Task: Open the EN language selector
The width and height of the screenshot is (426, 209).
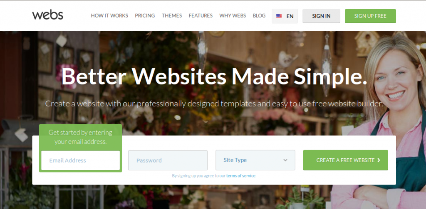Action: [x=285, y=16]
